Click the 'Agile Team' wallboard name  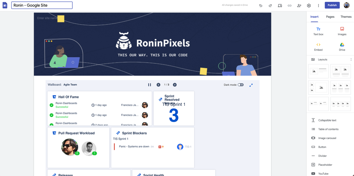tap(70, 85)
